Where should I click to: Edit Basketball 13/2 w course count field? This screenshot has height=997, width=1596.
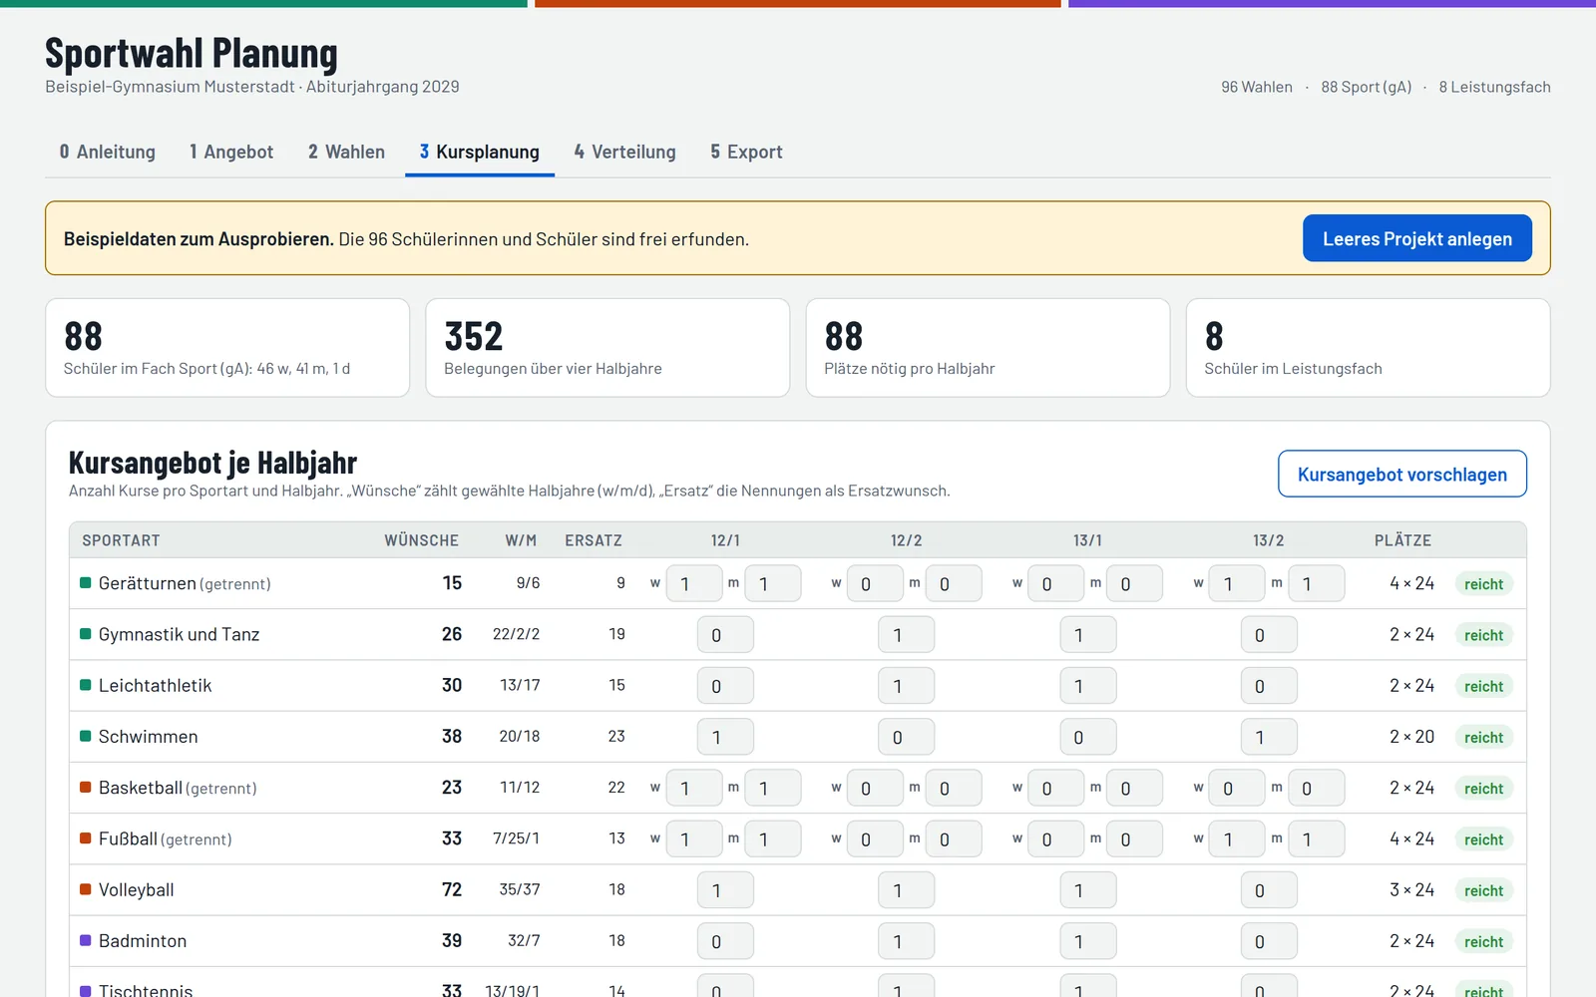point(1237,788)
